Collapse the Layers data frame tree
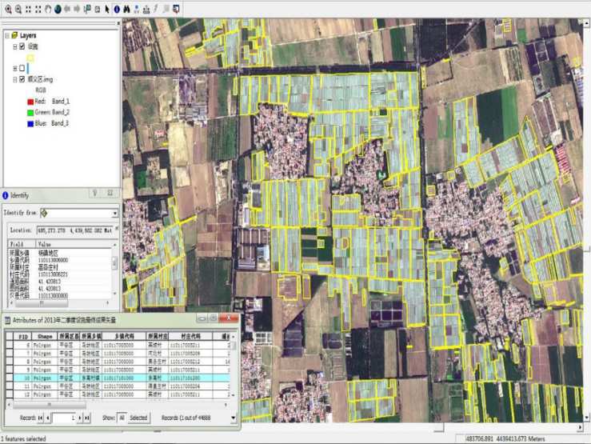The image size is (591, 444). (x=7, y=35)
